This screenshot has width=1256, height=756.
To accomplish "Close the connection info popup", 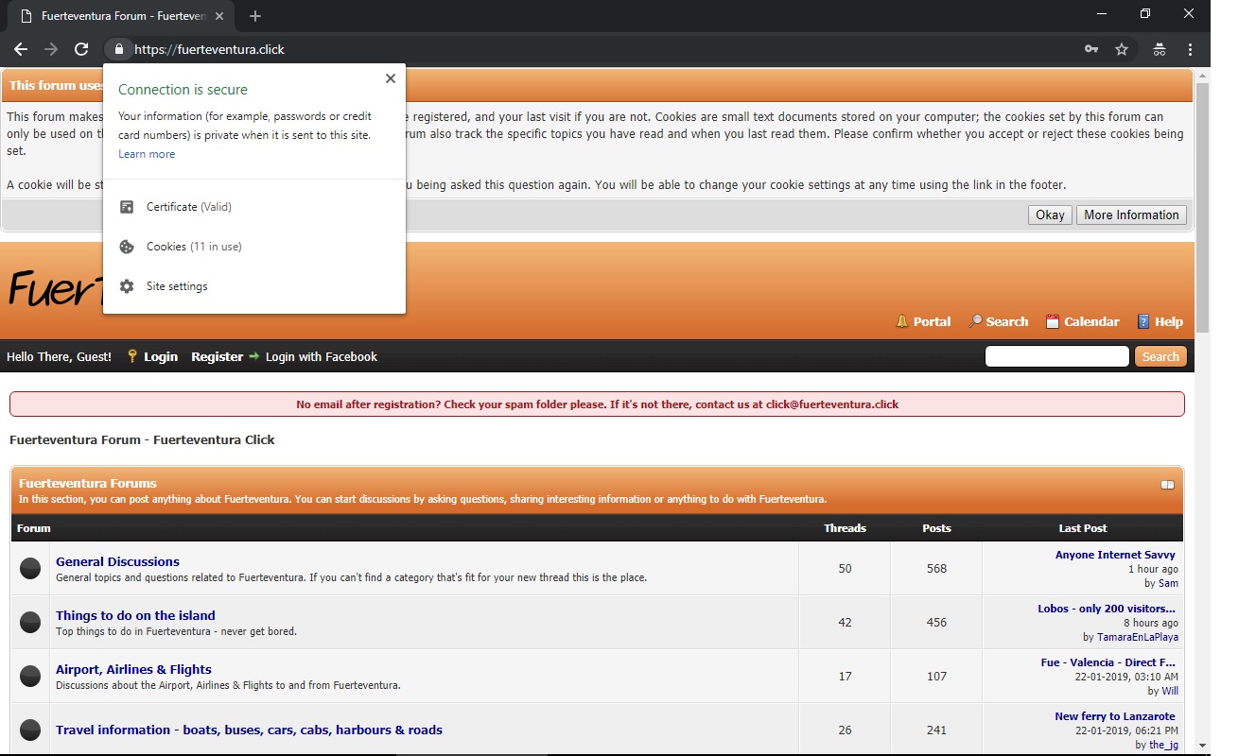I will [x=390, y=78].
